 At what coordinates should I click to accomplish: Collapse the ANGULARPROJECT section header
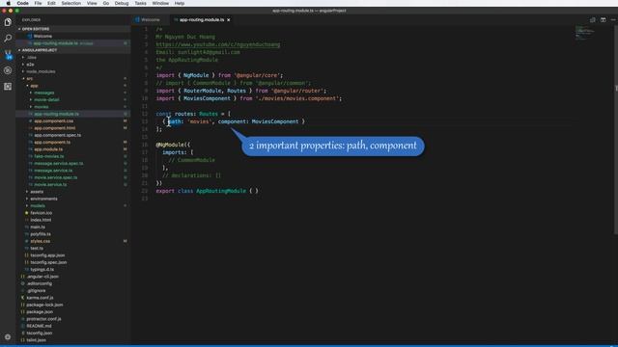tap(40, 50)
